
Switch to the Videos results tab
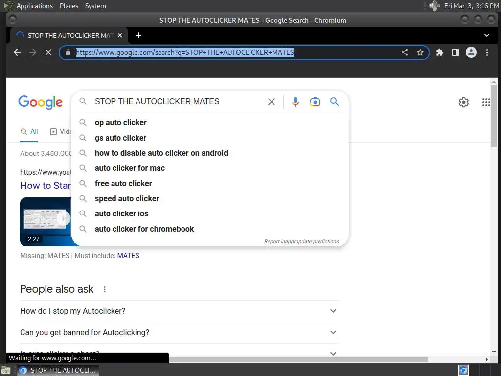(x=61, y=131)
